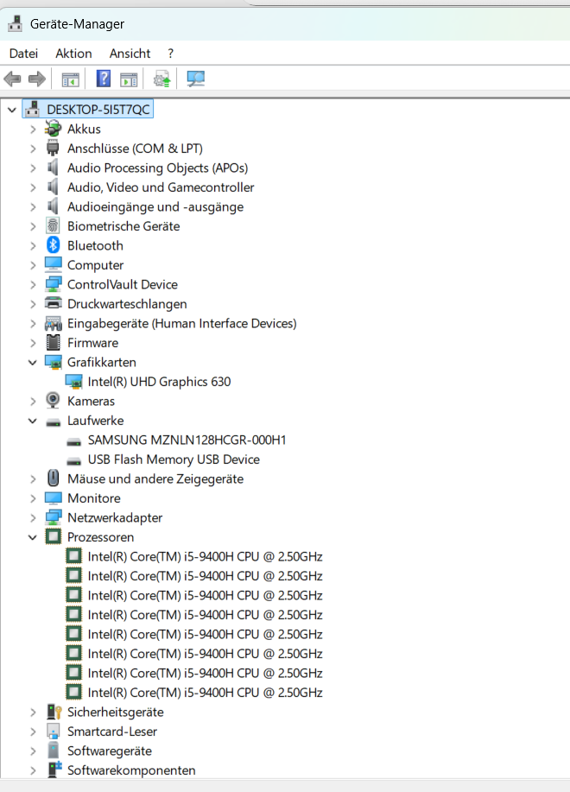Image resolution: width=570 pixels, height=792 pixels.
Task: Open the Datei menu
Action: click(23, 54)
